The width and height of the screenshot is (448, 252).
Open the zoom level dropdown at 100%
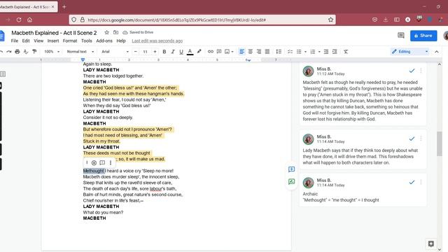point(52,52)
